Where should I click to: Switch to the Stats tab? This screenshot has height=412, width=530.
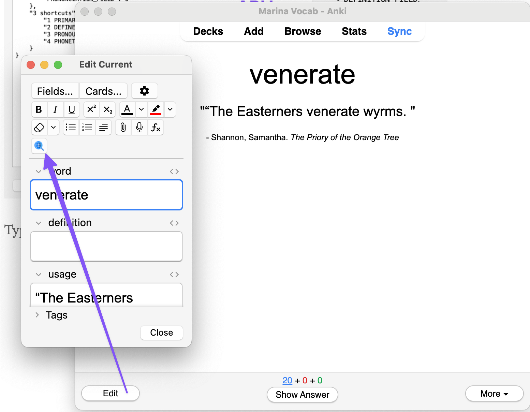click(x=354, y=31)
